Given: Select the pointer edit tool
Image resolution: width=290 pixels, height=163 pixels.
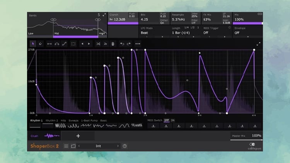Looking at the screenshot, I should click(x=33, y=44).
